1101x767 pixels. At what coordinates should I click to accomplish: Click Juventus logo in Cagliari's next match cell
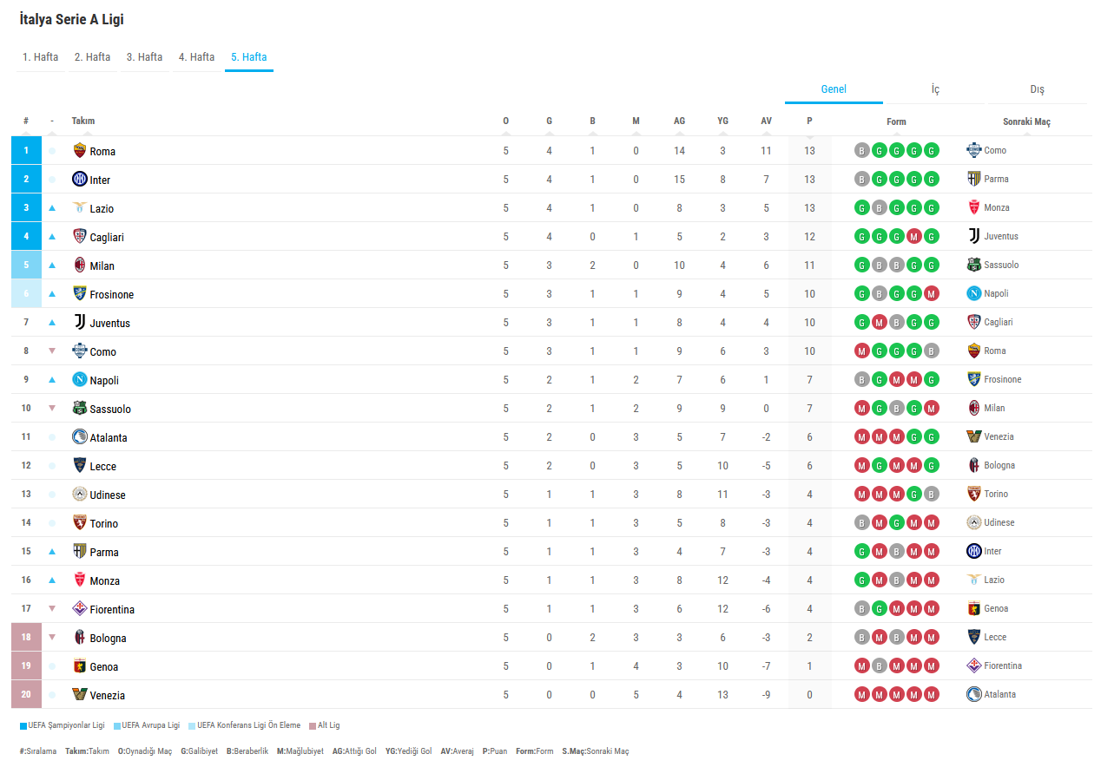coord(974,236)
